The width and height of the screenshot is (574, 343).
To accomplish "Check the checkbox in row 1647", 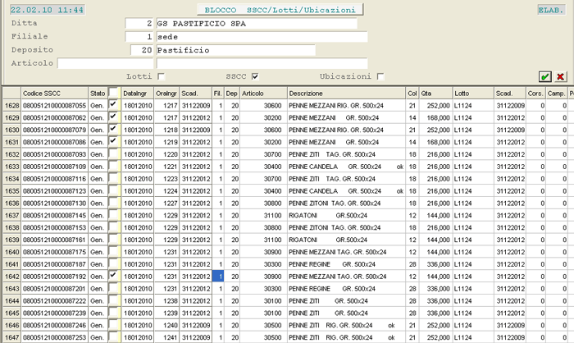I will click(114, 336).
